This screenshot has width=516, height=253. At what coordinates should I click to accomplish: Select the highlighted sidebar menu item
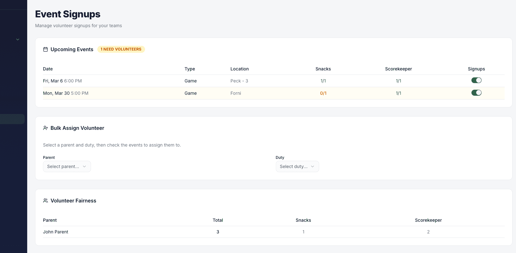(12, 119)
